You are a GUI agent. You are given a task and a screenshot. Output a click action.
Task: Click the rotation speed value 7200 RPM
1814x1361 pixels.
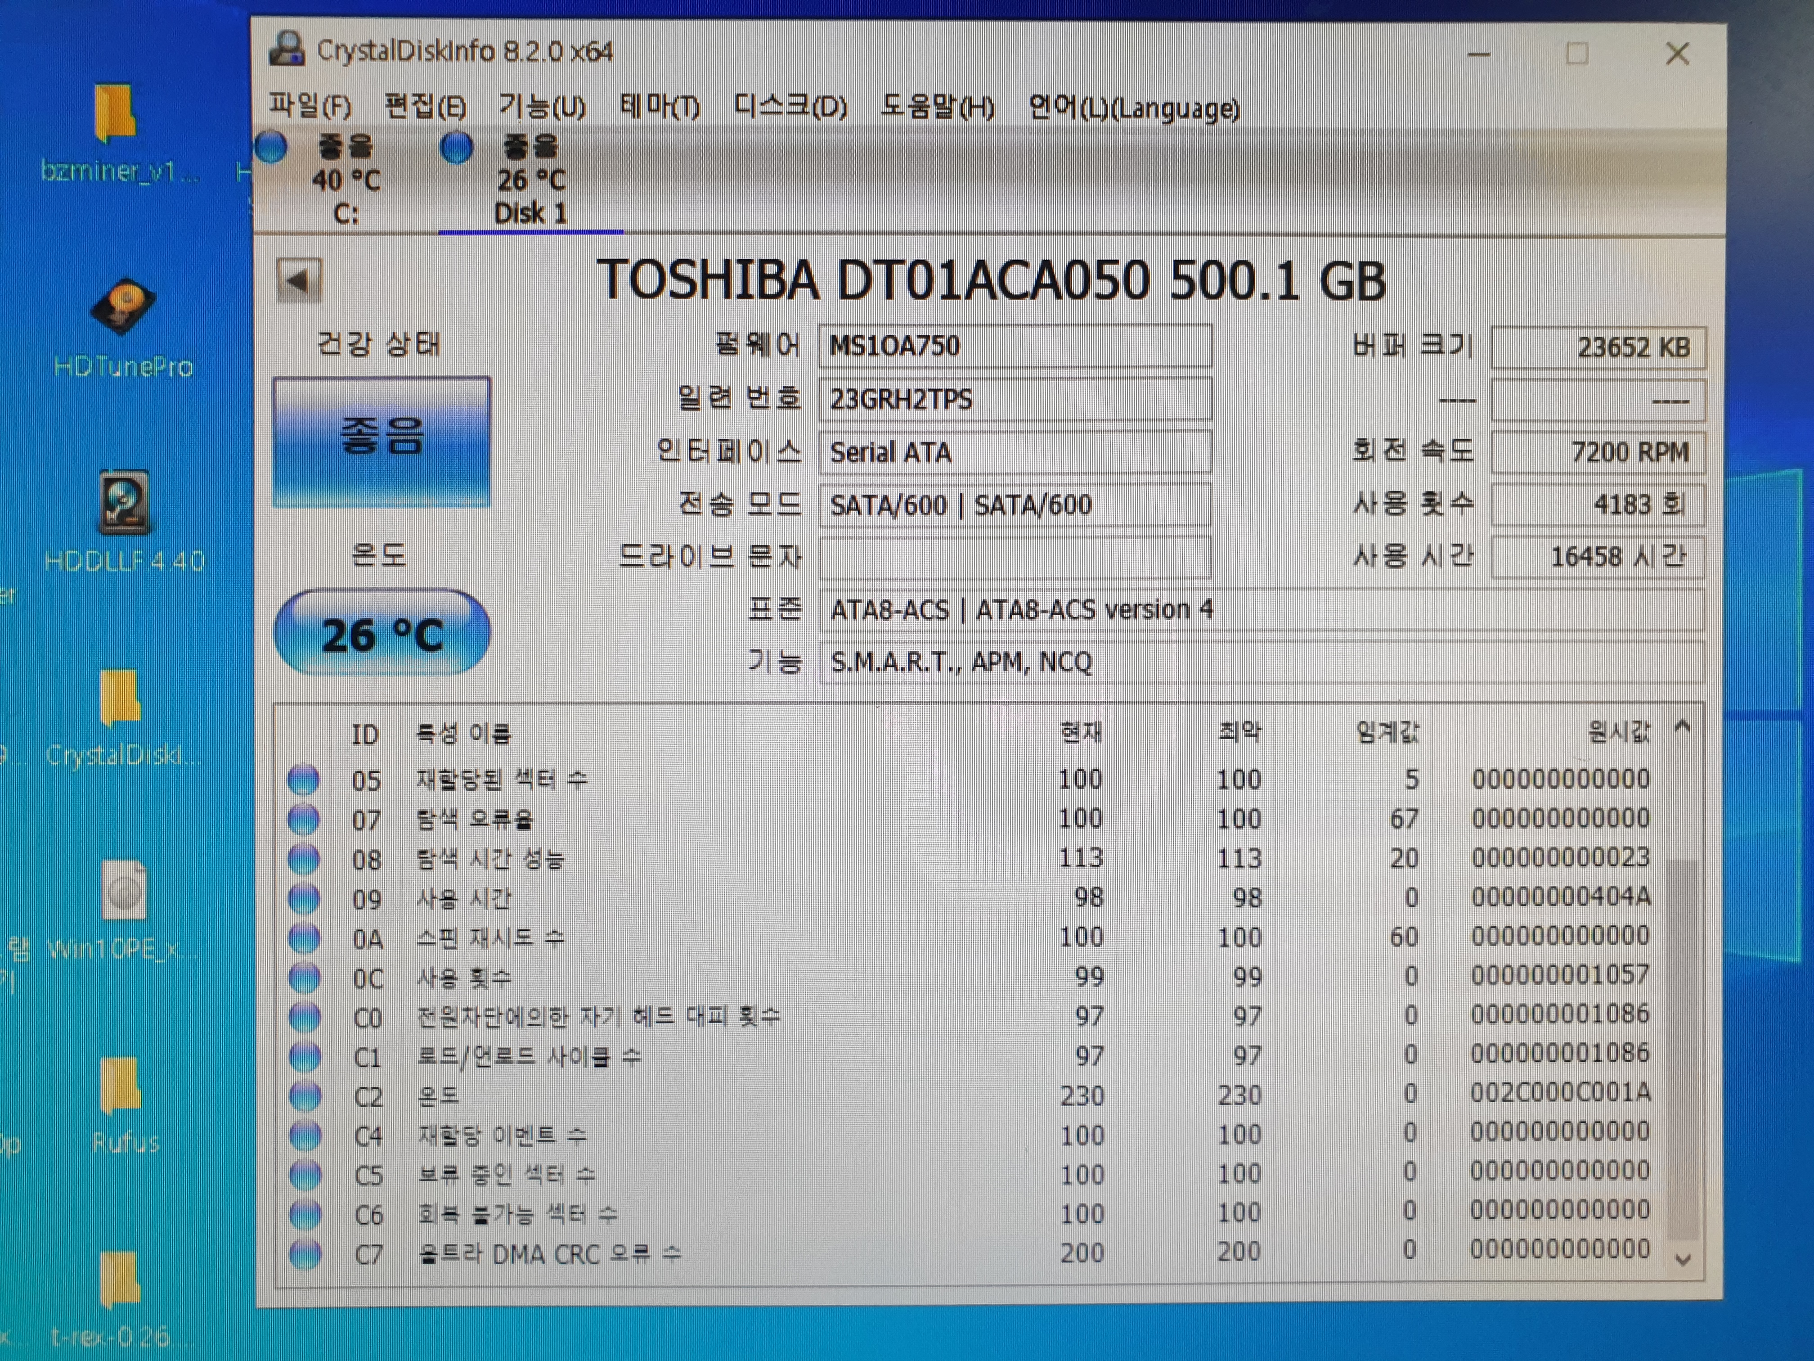tap(1598, 452)
